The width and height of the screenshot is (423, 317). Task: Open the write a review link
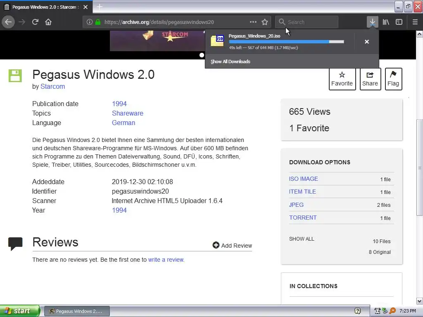166,260
